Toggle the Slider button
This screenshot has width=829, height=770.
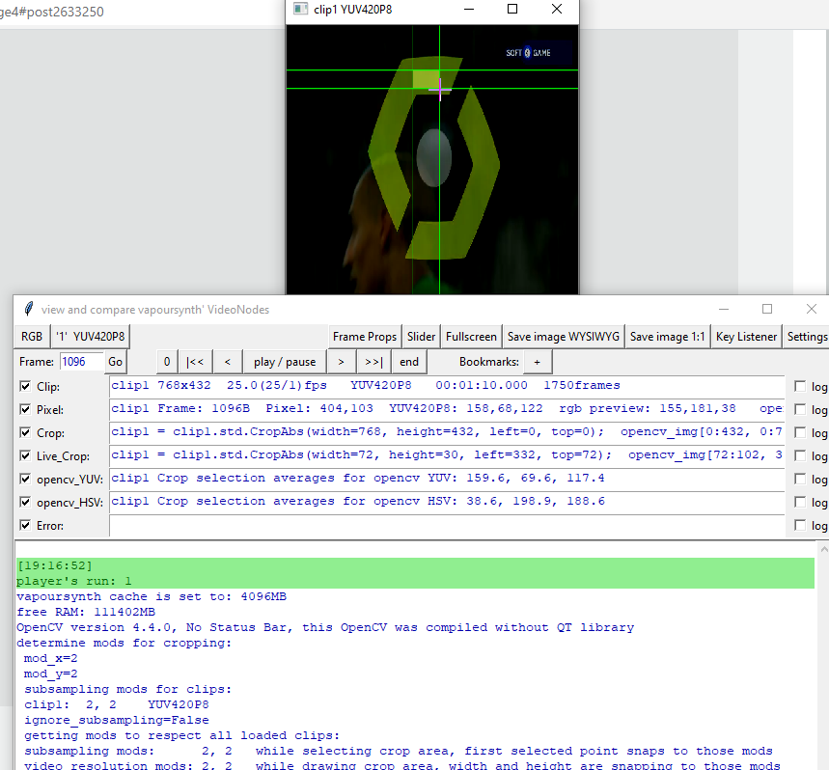[x=421, y=337]
